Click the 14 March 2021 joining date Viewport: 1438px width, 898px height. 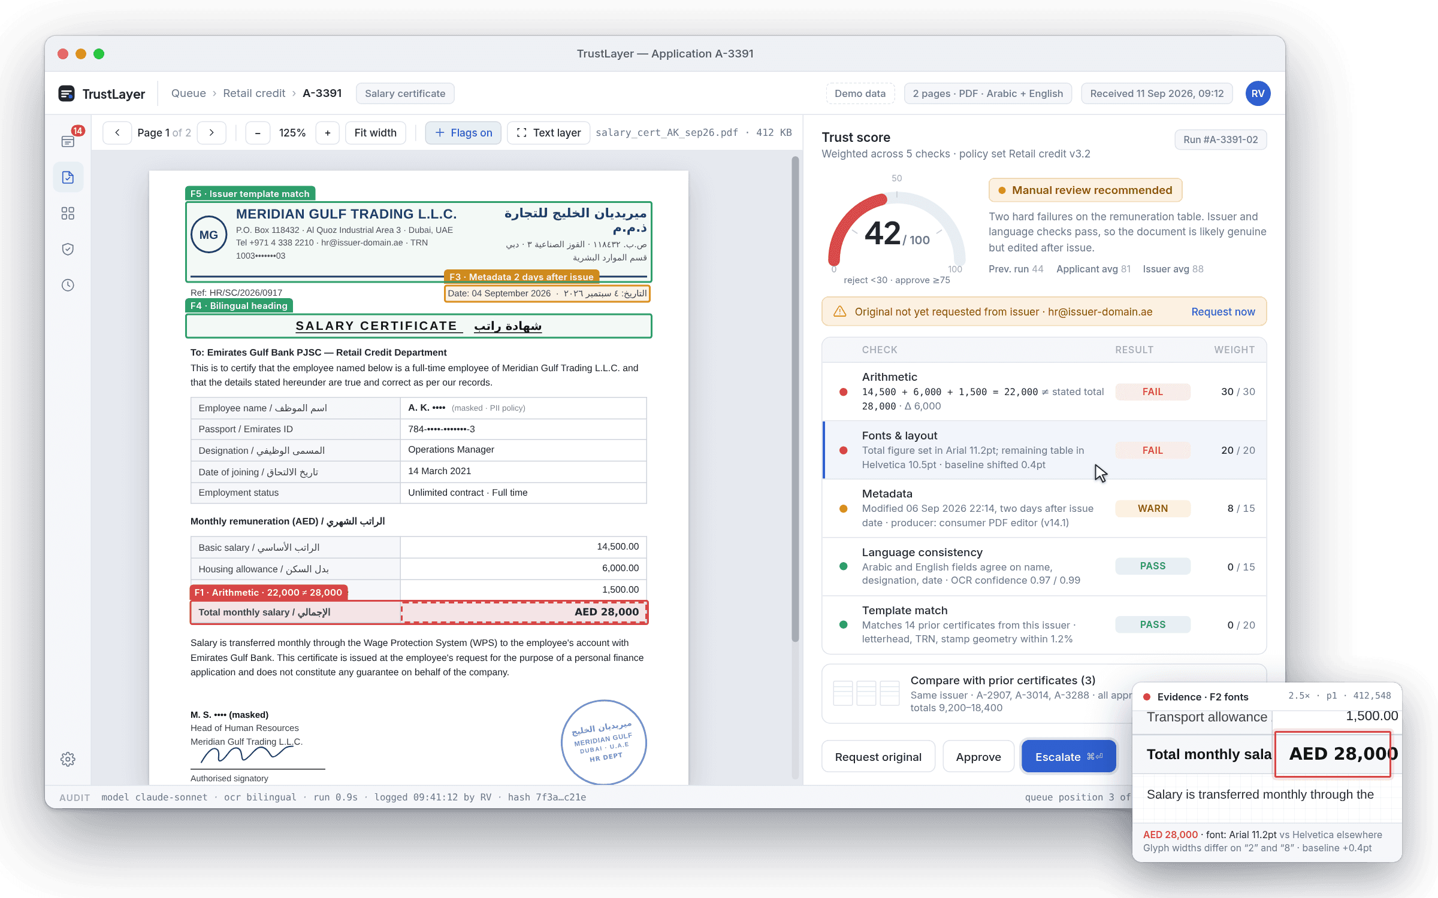tap(439, 471)
